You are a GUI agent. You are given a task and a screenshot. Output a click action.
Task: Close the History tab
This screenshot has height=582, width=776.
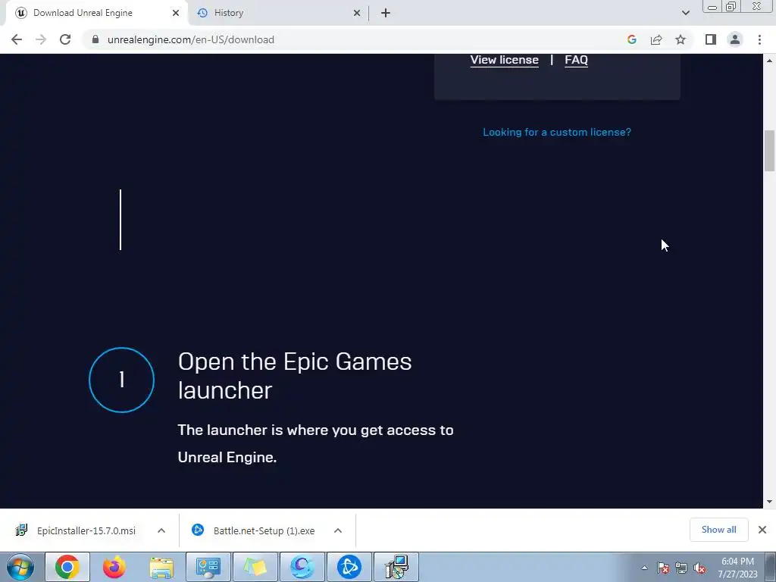[x=357, y=13]
